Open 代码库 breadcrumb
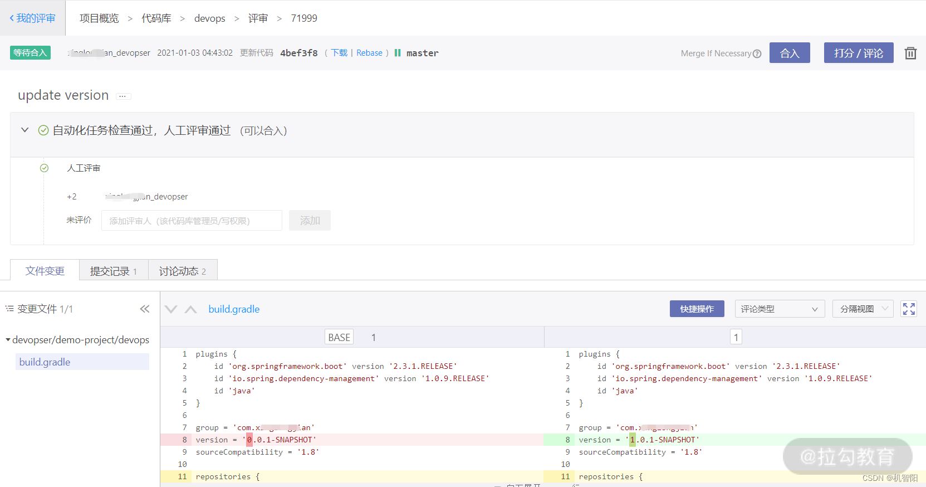Viewport: 926px width, 487px height. click(x=156, y=18)
